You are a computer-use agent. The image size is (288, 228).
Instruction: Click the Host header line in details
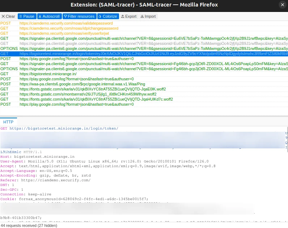pos(38,157)
